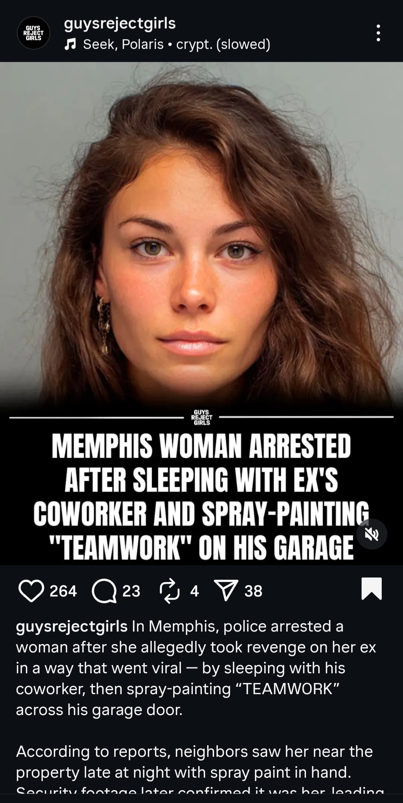Tap the Memphis woman arrested headline
403x803 pixels.
coord(201,497)
